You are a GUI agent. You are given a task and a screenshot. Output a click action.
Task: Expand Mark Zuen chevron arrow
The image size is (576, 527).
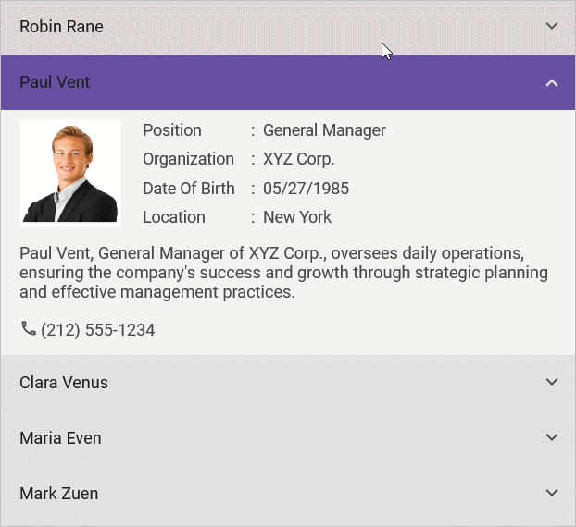(x=552, y=493)
